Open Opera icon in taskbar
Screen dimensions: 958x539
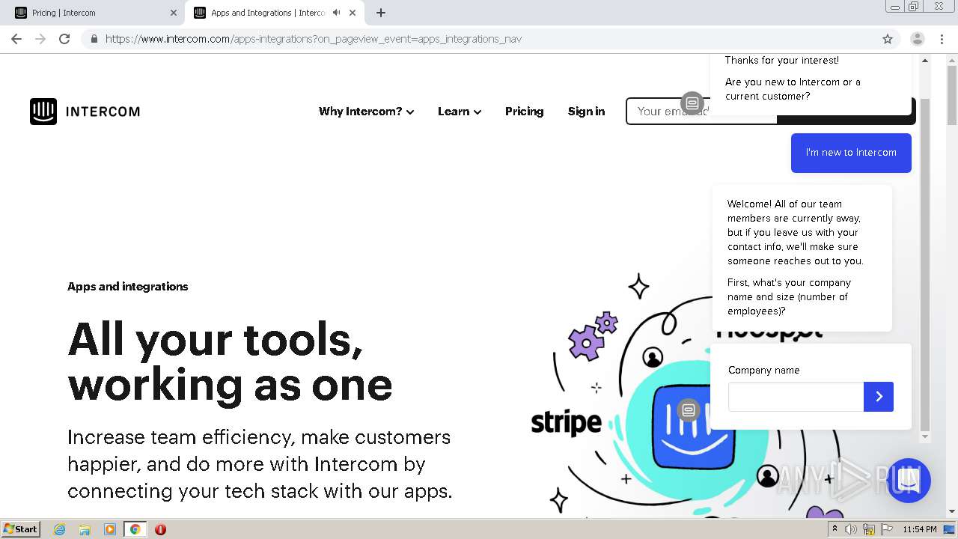[x=160, y=529]
